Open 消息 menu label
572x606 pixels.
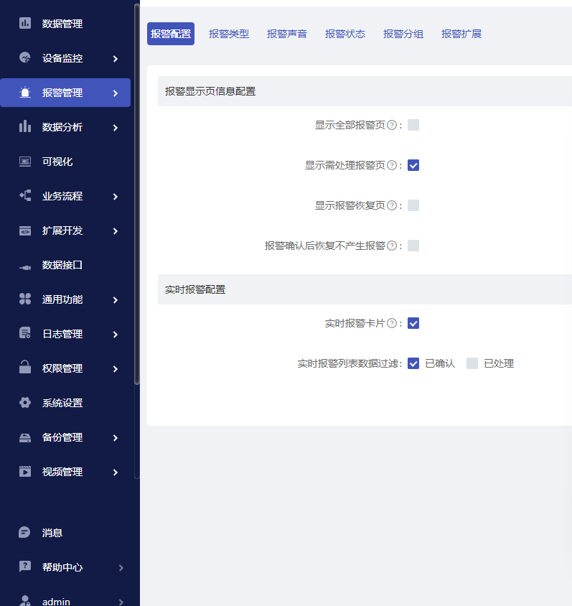point(52,533)
